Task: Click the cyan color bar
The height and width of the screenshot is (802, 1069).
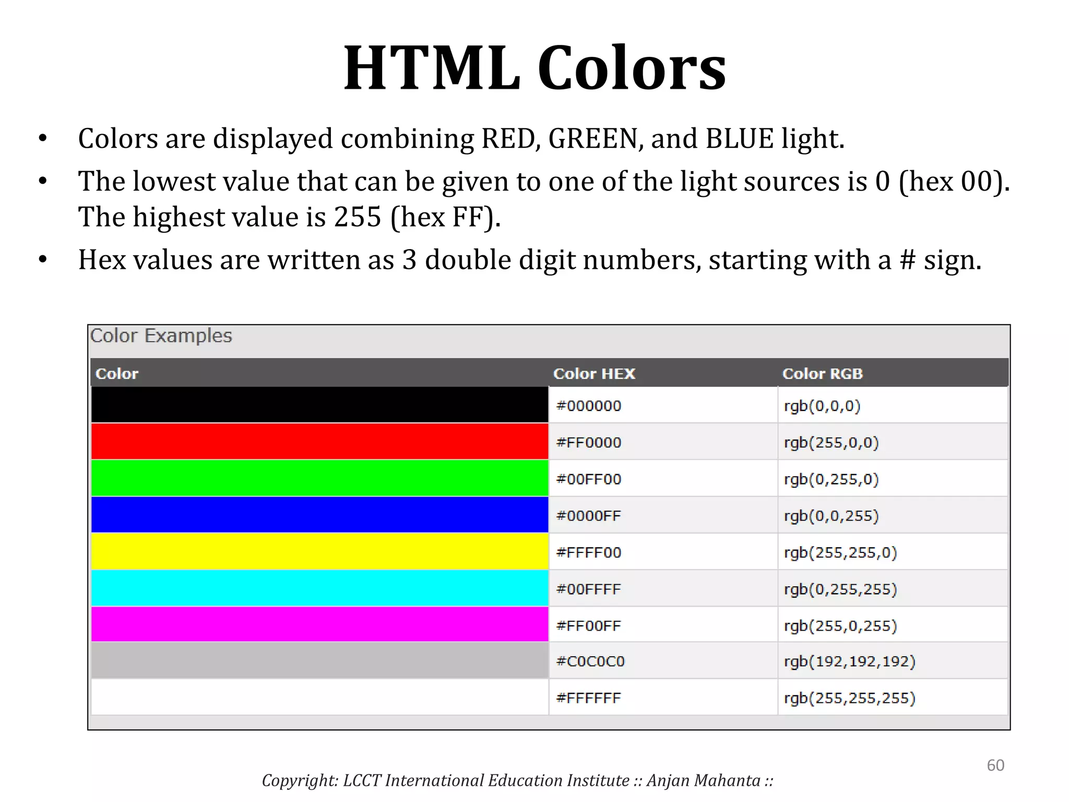Action: (x=319, y=588)
